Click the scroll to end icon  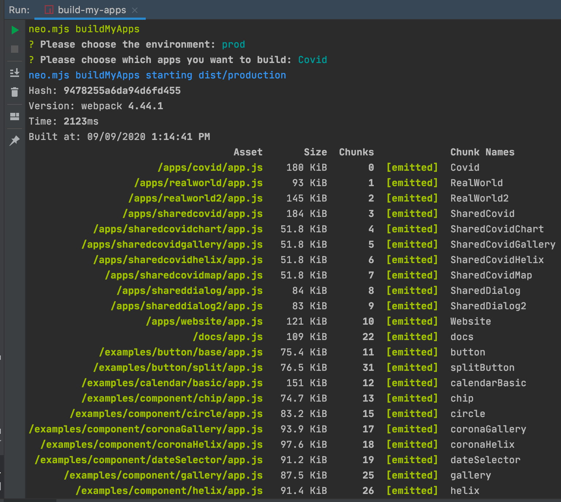coord(15,73)
